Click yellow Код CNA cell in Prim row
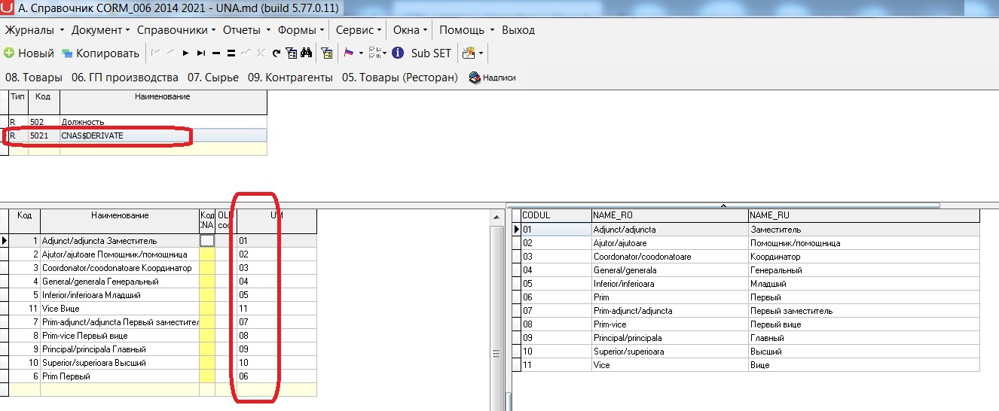 pos(207,376)
